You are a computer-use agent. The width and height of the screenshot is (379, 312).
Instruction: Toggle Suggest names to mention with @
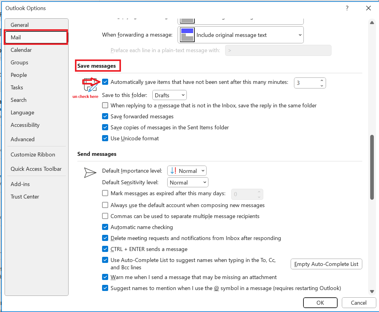point(105,288)
